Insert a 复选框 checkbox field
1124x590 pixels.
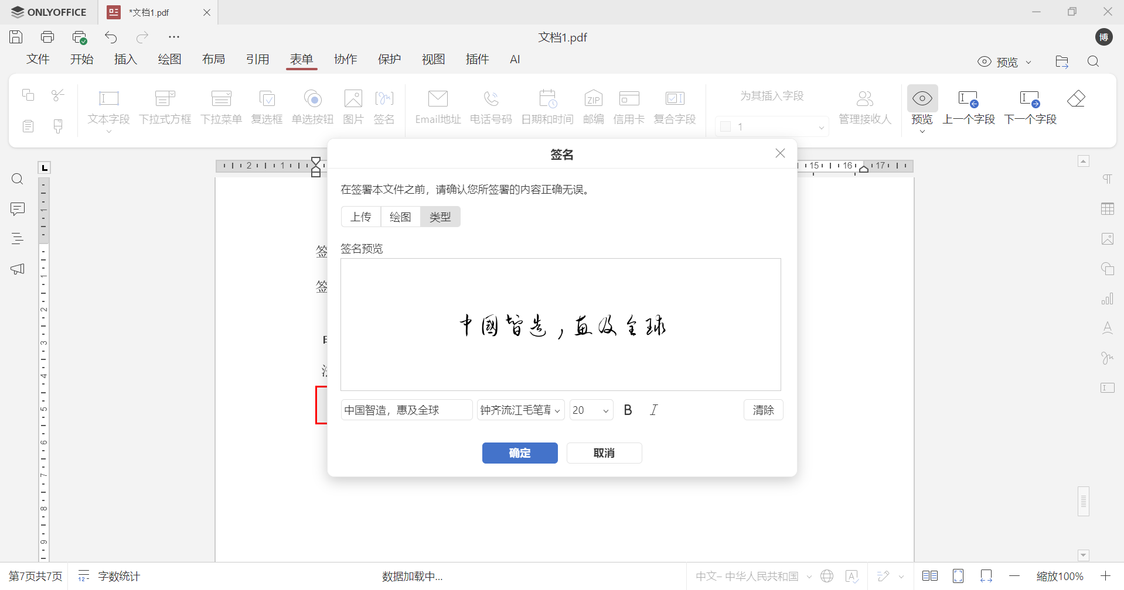pyautogui.click(x=267, y=107)
